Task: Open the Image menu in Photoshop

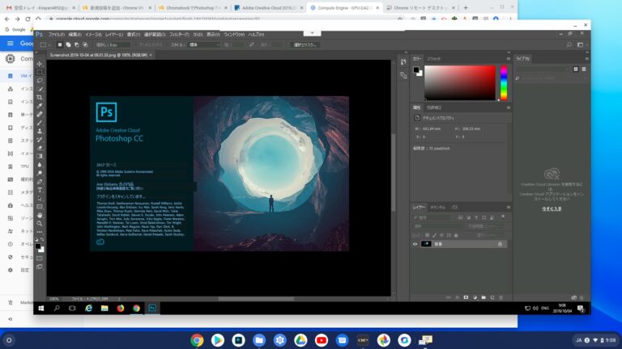Action: [x=93, y=35]
